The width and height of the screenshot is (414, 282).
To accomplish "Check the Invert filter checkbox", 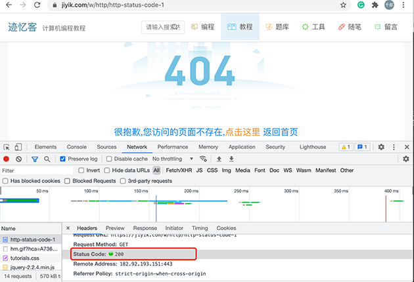I will pos(81,171).
